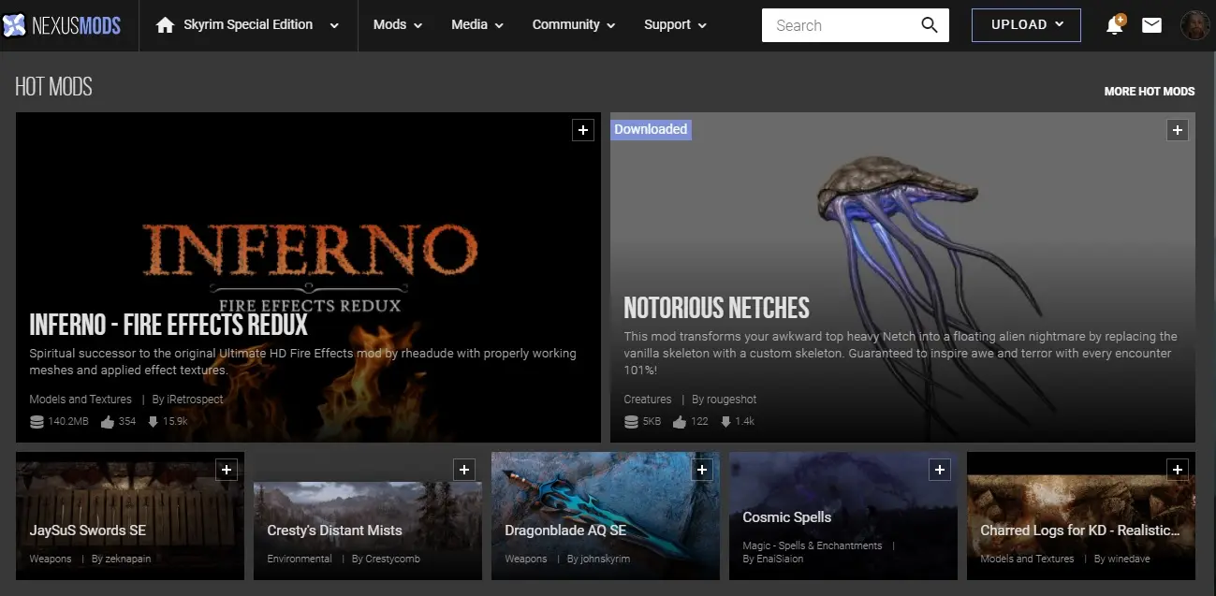Viewport: 1216px width, 596px height.
Task: Open the Cosmic Spells mod
Action: 786,517
